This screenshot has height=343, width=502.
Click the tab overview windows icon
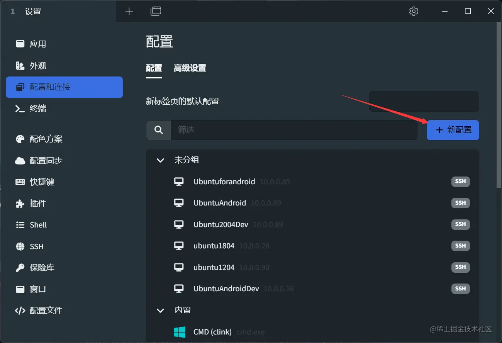[x=156, y=11]
